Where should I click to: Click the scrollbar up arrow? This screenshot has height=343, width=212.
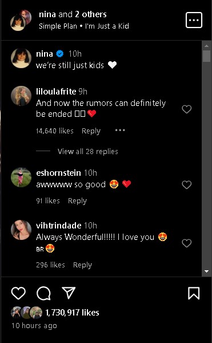(x=206, y=46)
